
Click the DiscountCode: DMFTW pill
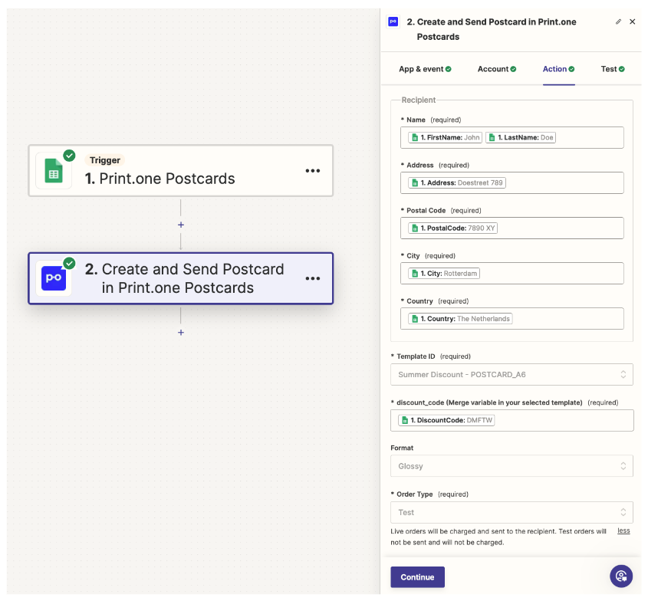coord(447,420)
